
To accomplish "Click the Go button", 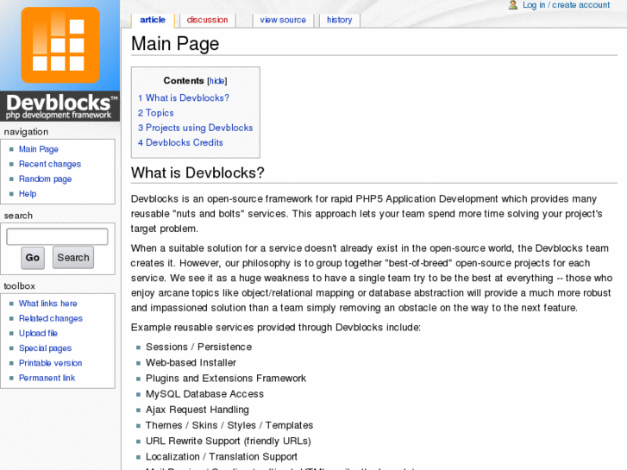I will [33, 258].
